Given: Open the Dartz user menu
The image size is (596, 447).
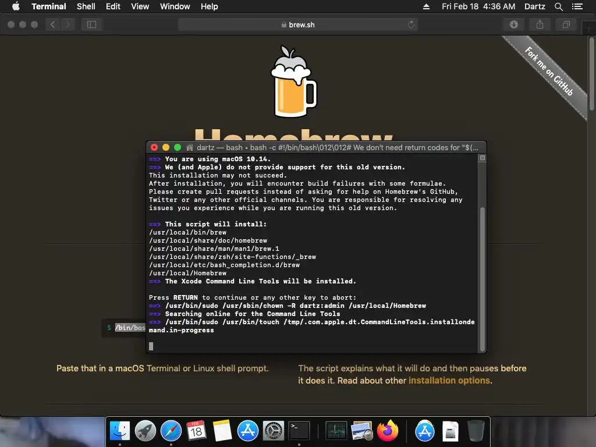Looking at the screenshot, I should pos(534,6).
